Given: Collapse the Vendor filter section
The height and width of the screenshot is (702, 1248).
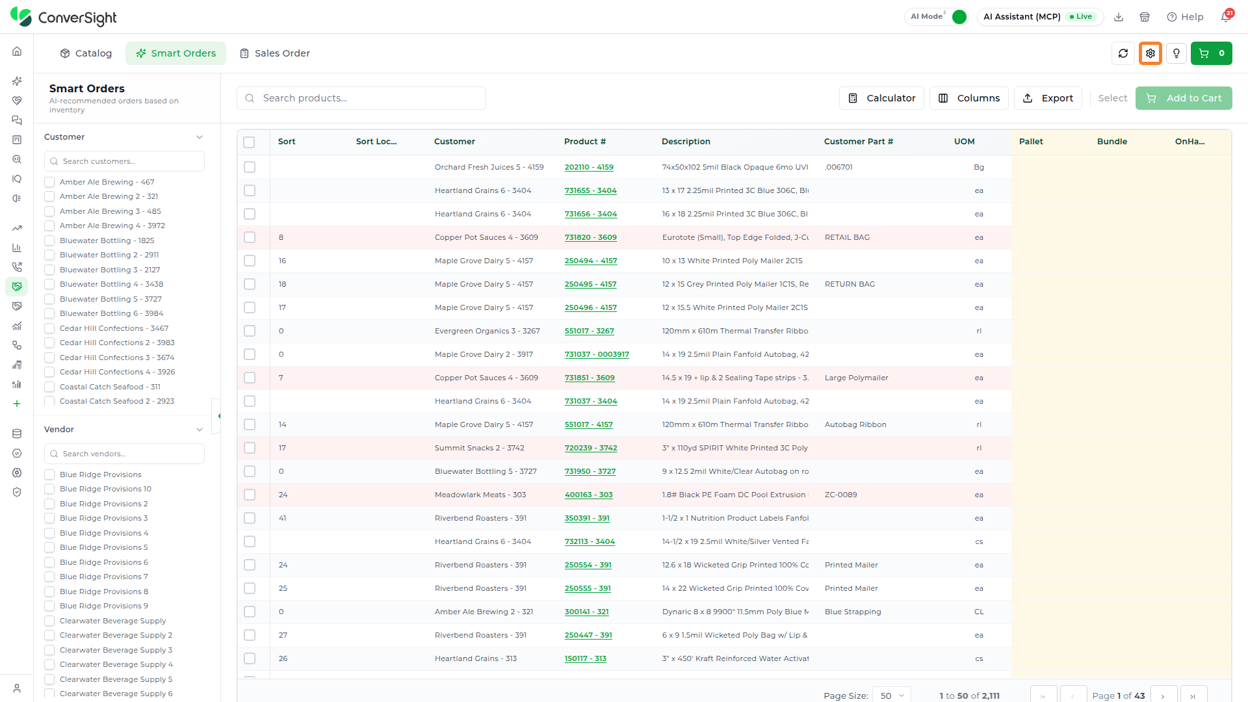Looking at the screenshot, I should (200, 430).
